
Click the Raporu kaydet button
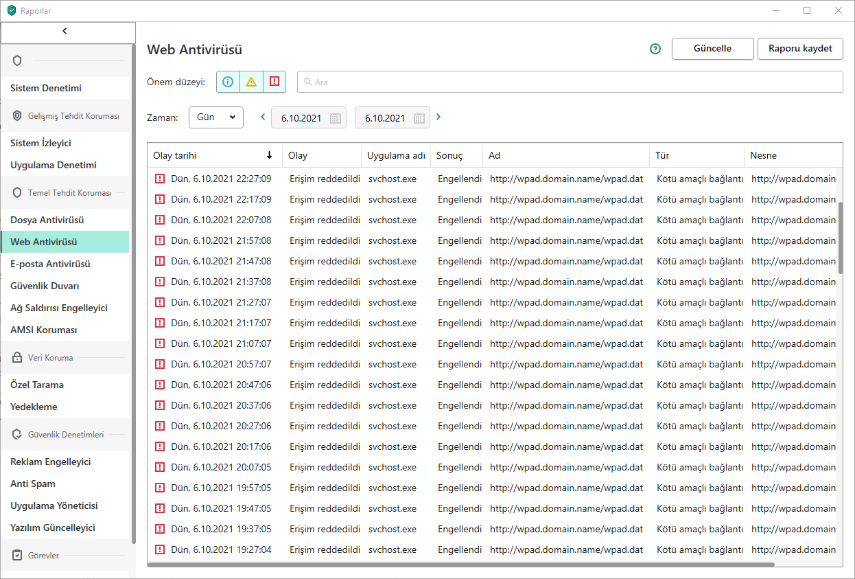(x=800, y=49)
